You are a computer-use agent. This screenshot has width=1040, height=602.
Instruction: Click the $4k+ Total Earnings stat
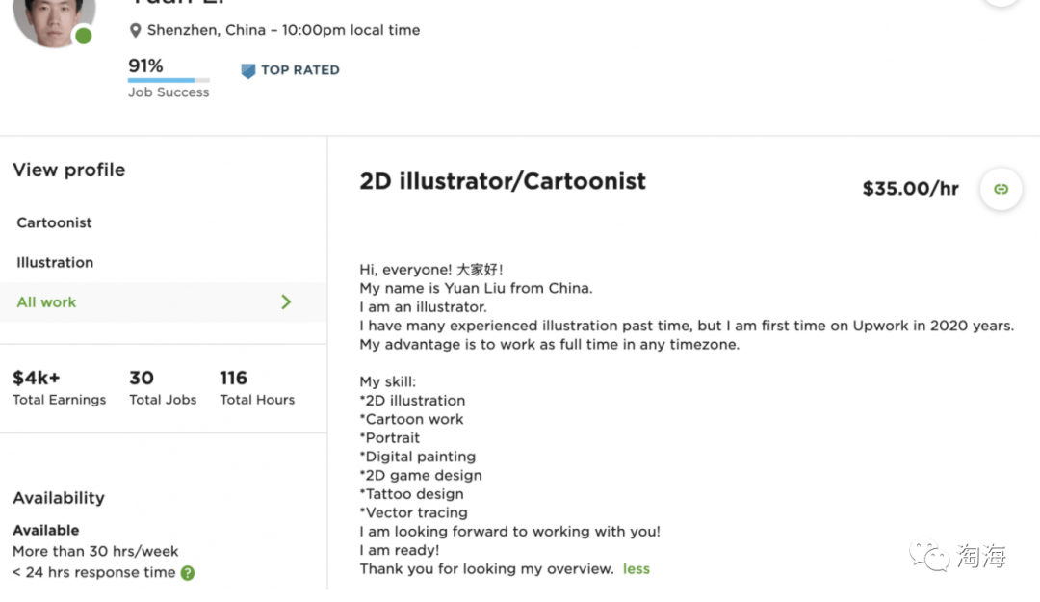pos(59,387)
